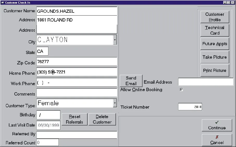Click the Reset Referrals button
The width and height of the screenshot is (236, 147).
point(74,119)
